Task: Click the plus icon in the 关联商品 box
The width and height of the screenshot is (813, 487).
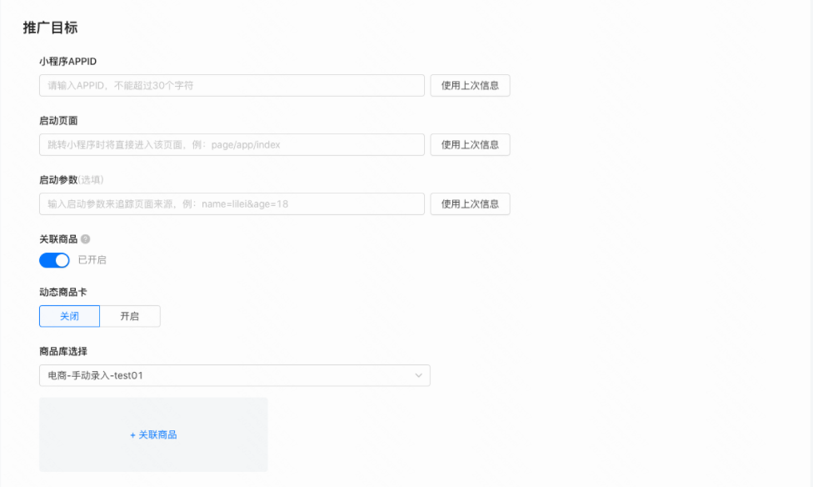Action: (x=132, y=435)
